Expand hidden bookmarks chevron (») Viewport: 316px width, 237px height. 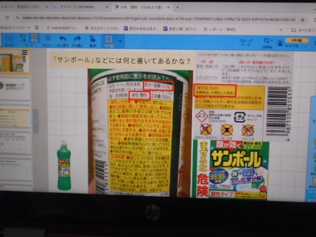point(280,30)
